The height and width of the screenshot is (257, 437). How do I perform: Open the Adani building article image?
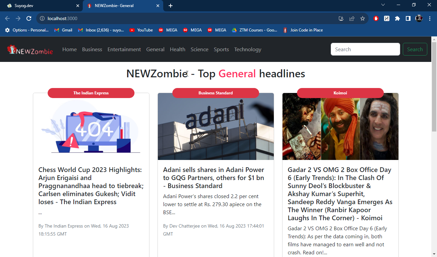tap(216, 126)
